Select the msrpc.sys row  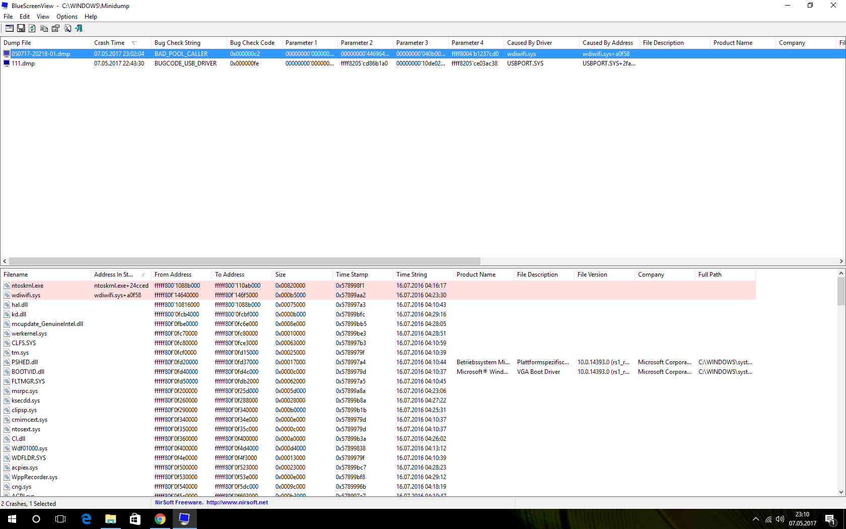point(378,391)
